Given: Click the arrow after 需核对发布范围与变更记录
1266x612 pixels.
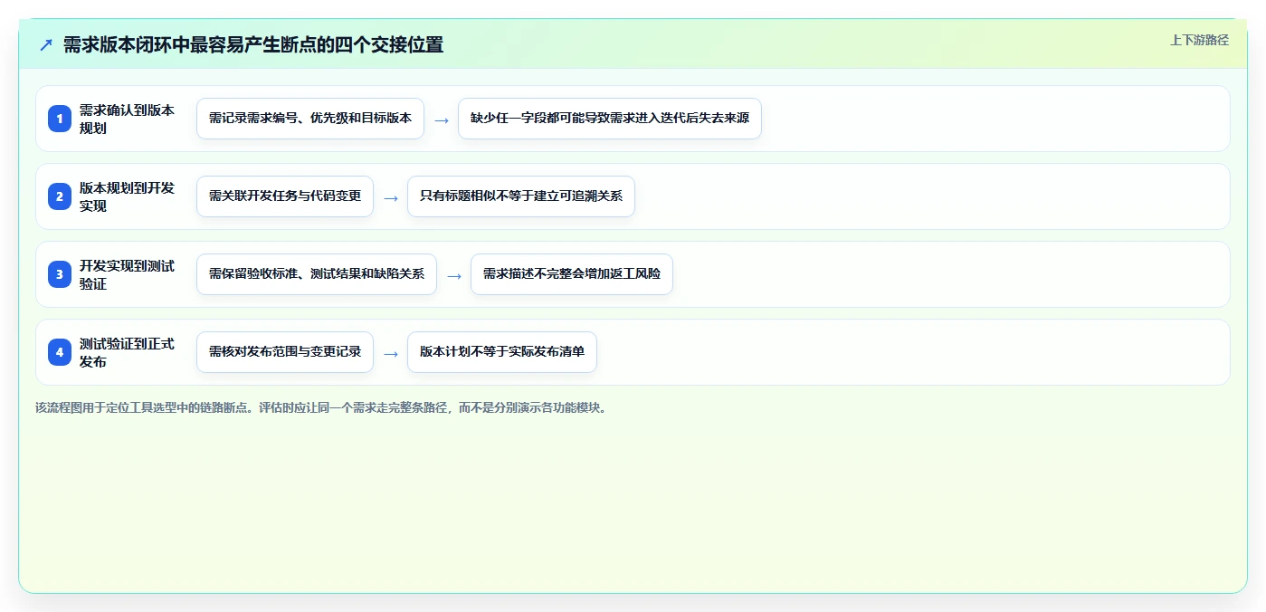Looking at the screenshot, I should pyautogui.click(x=391, y=353).
